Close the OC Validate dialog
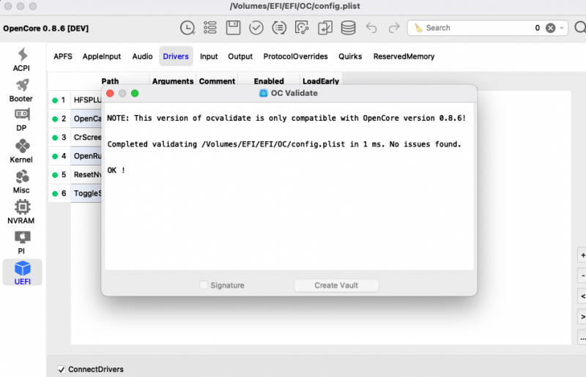 [110, 94]
